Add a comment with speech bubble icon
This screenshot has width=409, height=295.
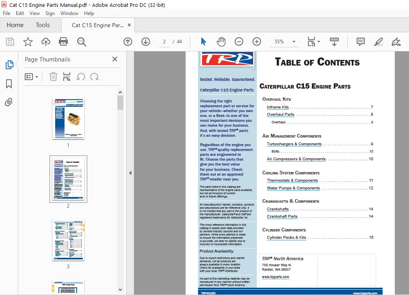point(360,42)
